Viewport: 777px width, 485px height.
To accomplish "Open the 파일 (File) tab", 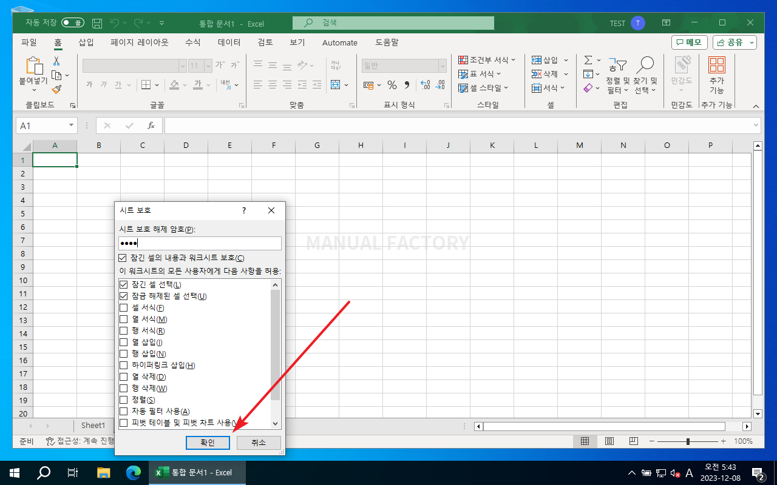I will click(29, 42).
